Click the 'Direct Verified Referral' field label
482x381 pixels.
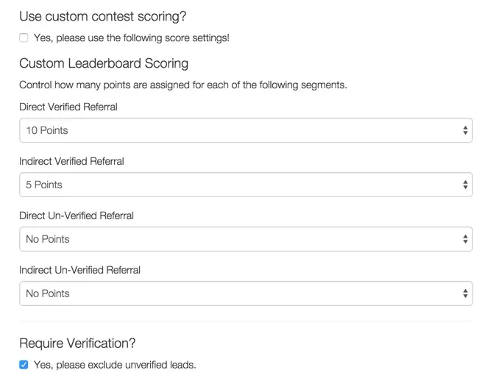(x=68, y=107)
